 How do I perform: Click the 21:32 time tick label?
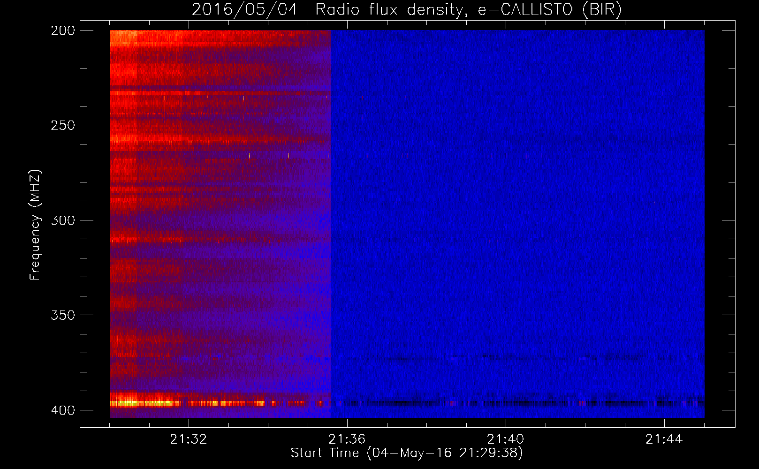pyautogui.click(x=188, y=439)
